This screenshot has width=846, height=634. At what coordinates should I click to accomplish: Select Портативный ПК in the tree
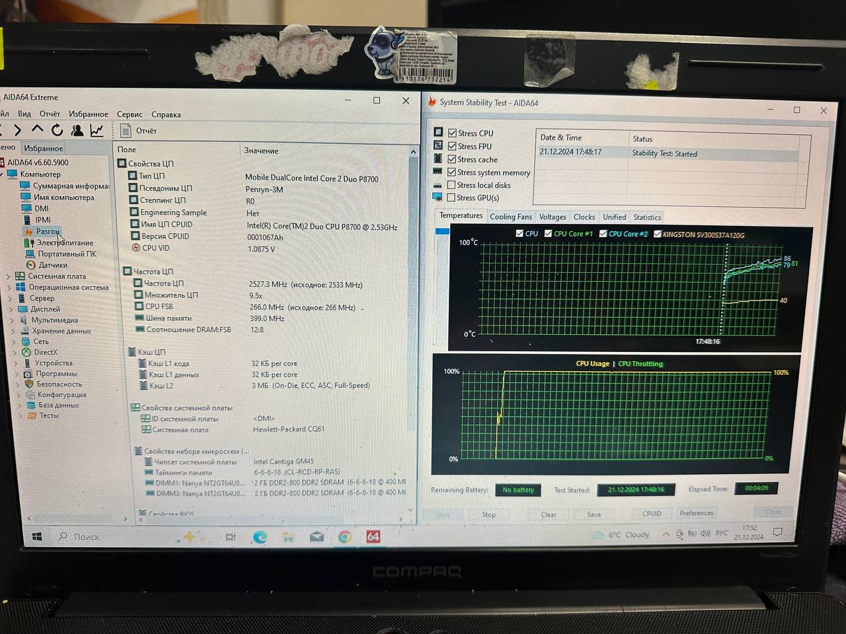[61, 254]
